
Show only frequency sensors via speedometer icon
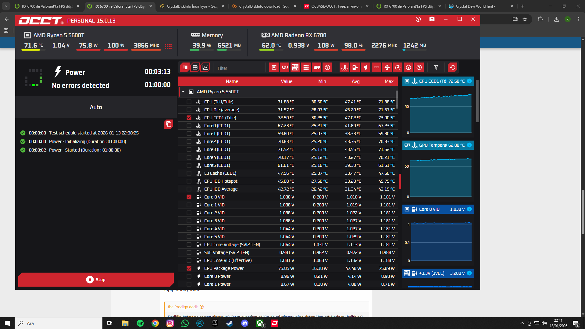tap(398, 67)
